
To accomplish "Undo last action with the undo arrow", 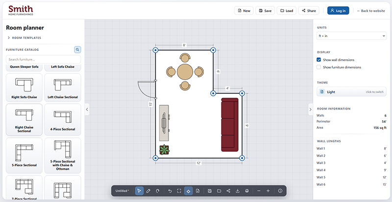I will point(170,191).
